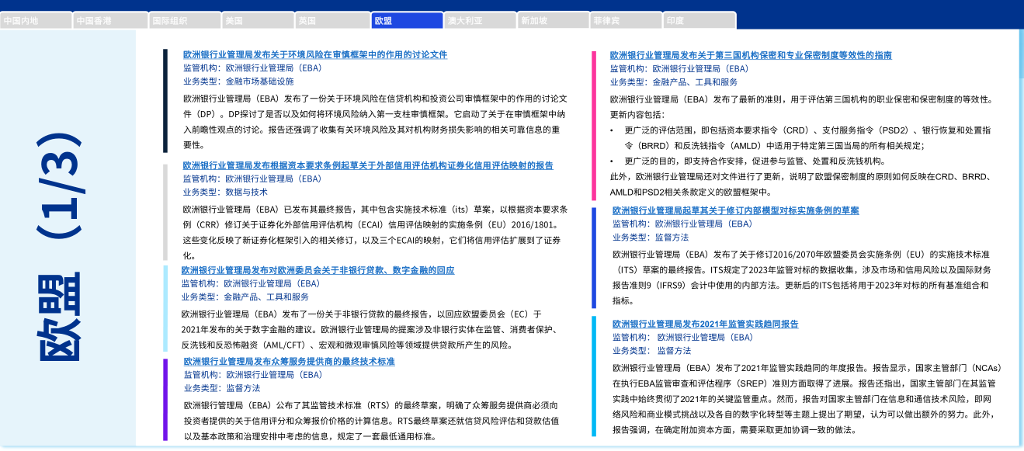Select the 新加坡 tab

click(x=554, y=21)
